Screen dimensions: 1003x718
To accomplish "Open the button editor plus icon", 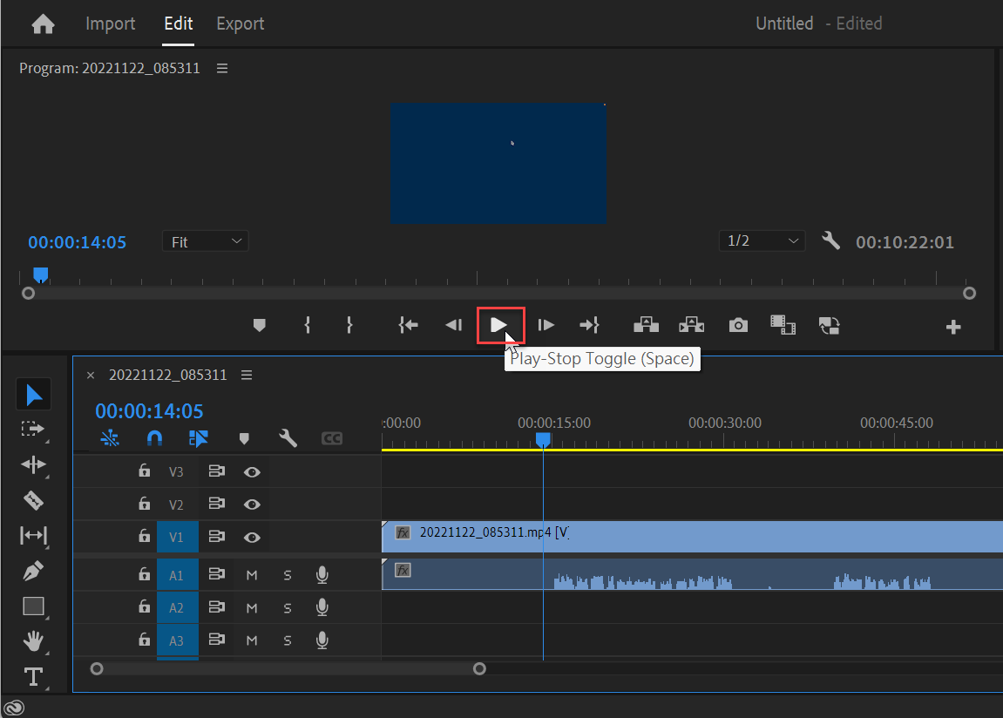I will coord(953,328).
